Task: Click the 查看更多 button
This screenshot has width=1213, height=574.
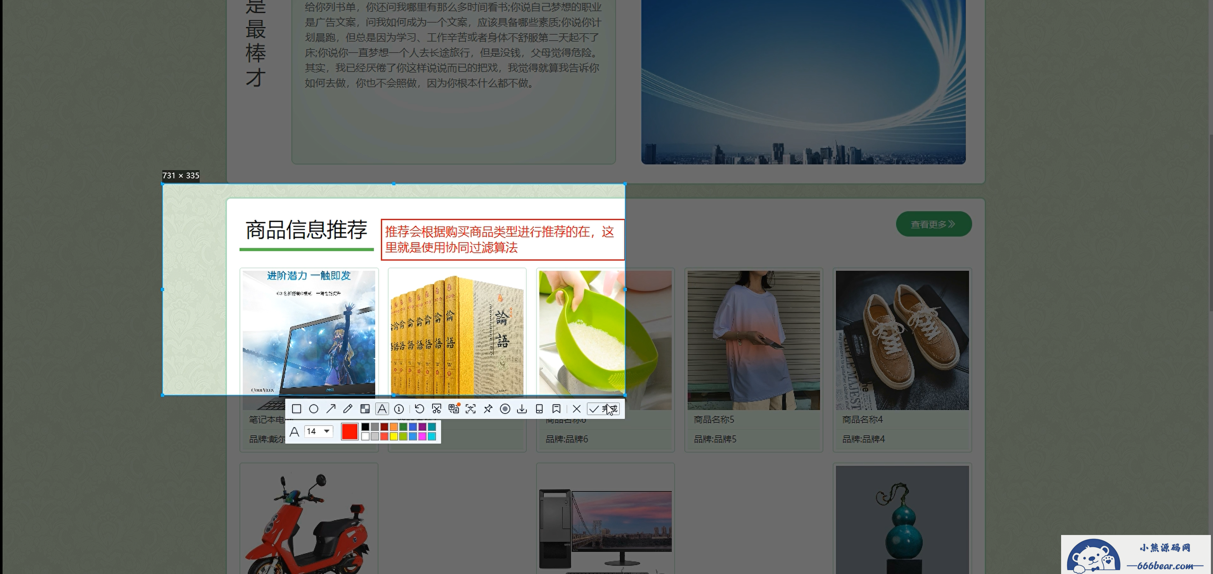Action: click(x=934, y=224)
